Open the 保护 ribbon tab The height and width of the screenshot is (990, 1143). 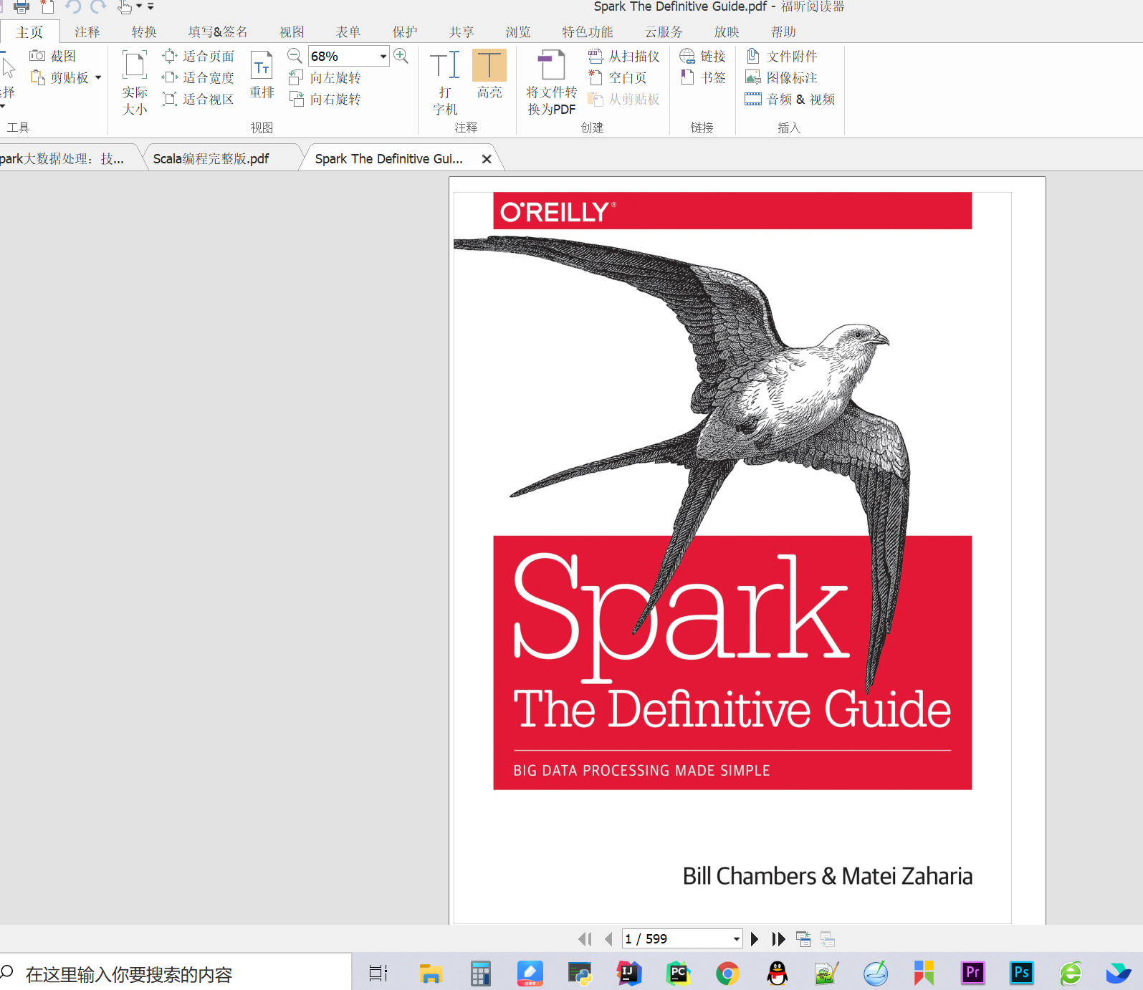pos(405,32)
